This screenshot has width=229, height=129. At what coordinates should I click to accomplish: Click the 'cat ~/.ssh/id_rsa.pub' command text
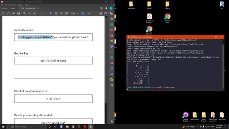coord(53,61)
